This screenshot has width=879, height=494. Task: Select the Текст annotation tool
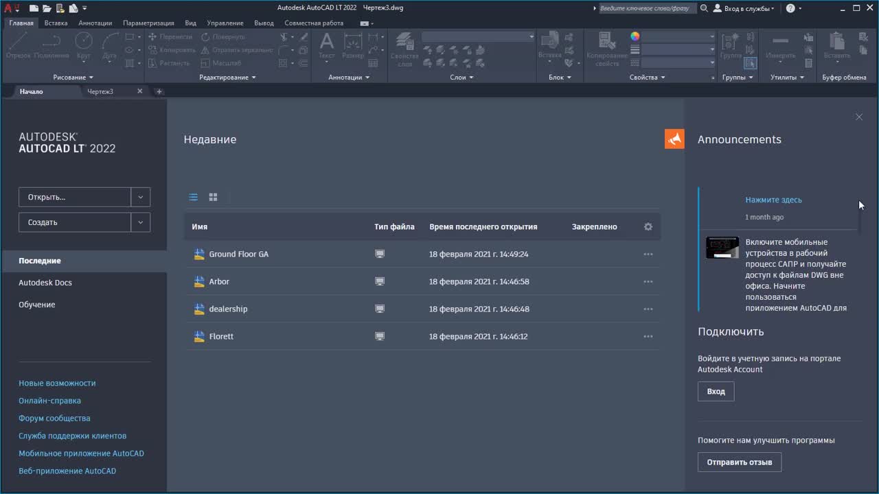(x=327, y=47)
